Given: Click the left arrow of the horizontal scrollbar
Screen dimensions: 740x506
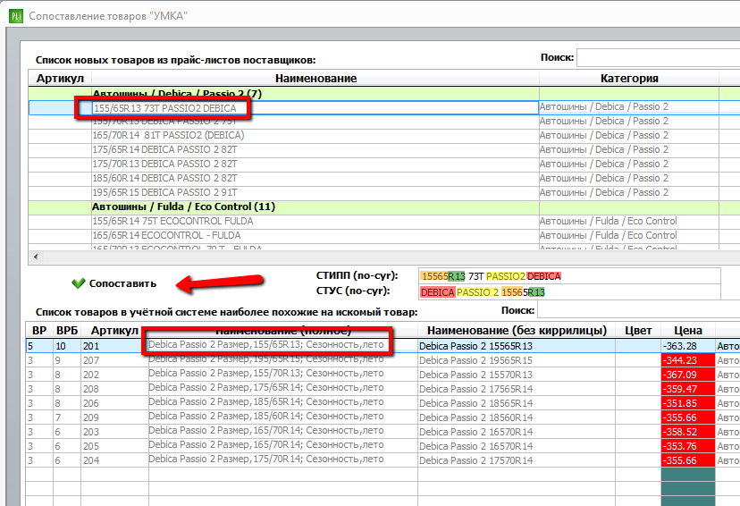Looking at the screenshot, I should [x=36, y=257].
